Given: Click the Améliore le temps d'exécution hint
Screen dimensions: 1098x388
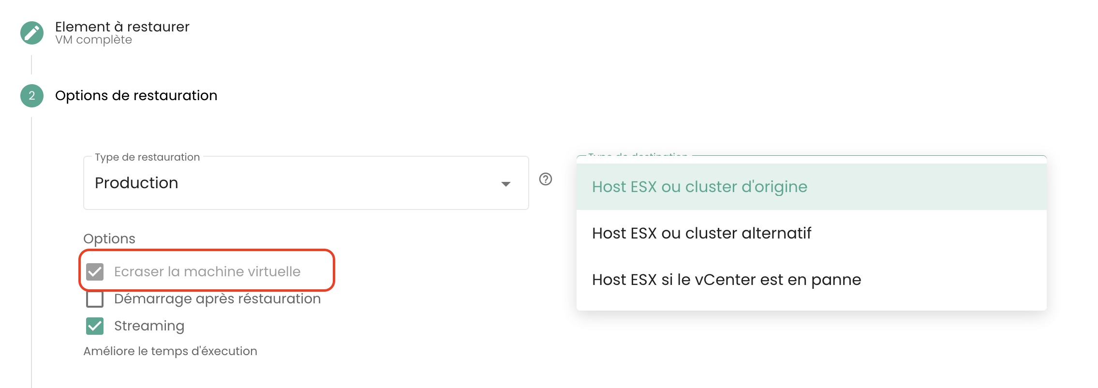Looking at the screenshot, I should coord(170,351).
